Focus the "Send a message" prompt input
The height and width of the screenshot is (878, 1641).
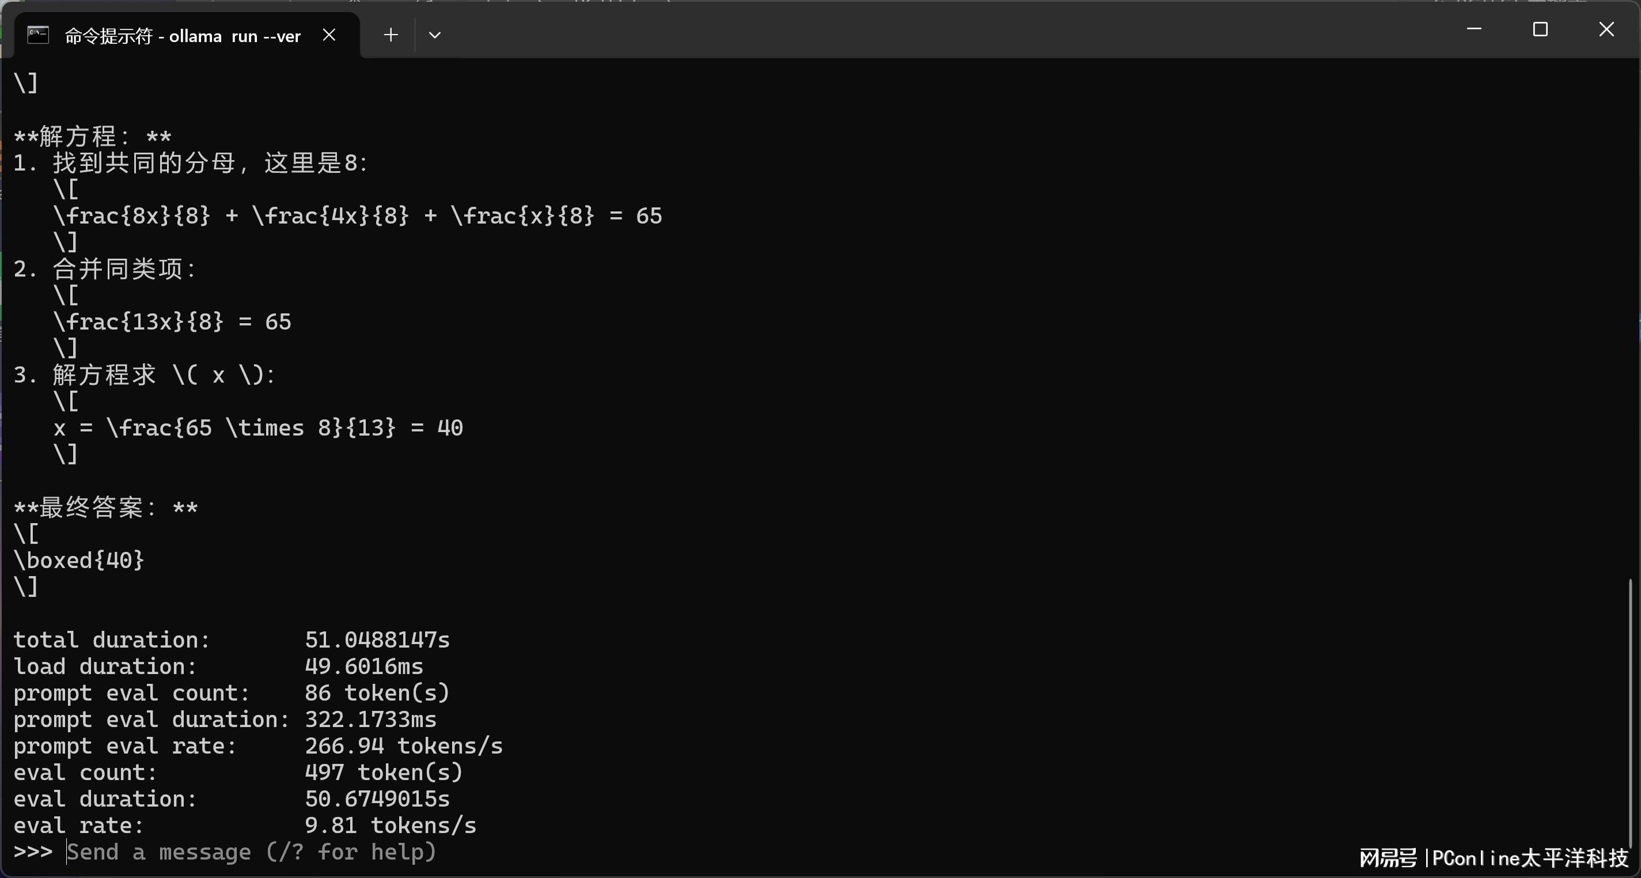(x=252, y=852)
